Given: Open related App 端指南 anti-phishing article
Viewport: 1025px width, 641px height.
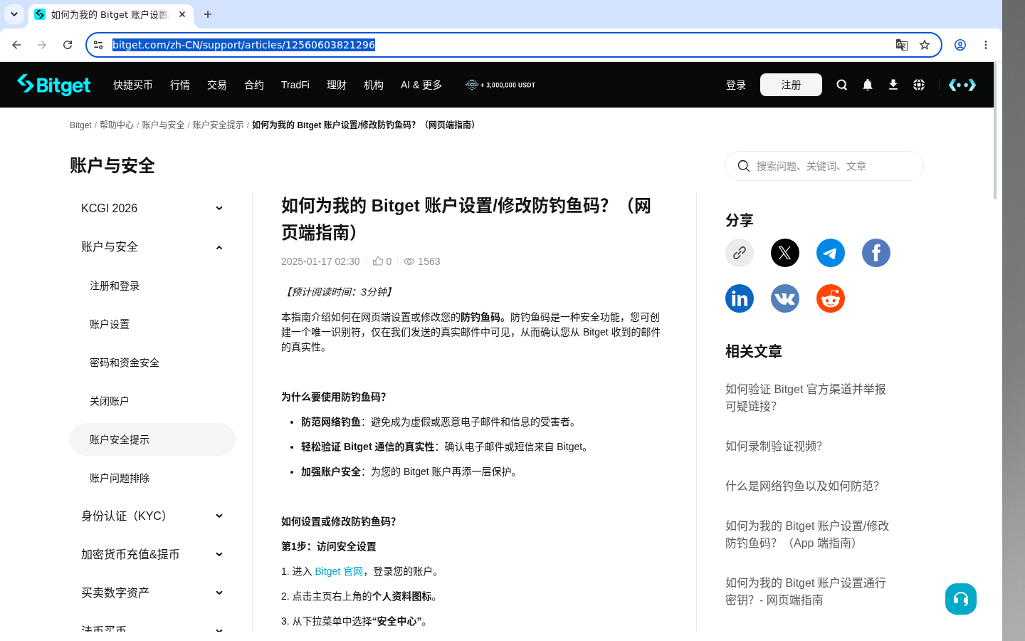Looking at the screenshot, I should pyautogui.click(x=807, y=534).
